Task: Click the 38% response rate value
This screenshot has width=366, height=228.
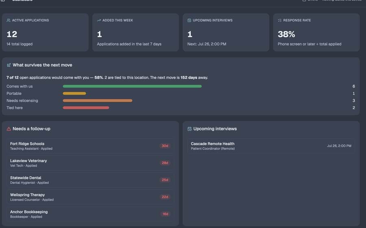Action: point(286,34)
